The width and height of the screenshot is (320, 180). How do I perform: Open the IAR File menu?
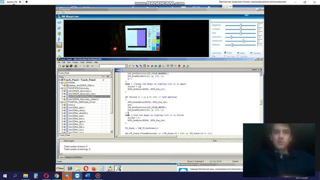pos(59,62)
